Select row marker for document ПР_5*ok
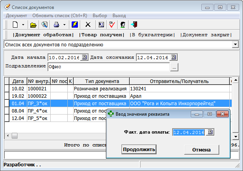 click(7, 118)
